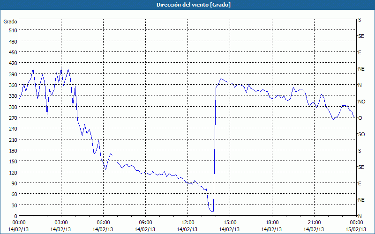Click the 'O' compass label at 270 degrees

point(360,118)
